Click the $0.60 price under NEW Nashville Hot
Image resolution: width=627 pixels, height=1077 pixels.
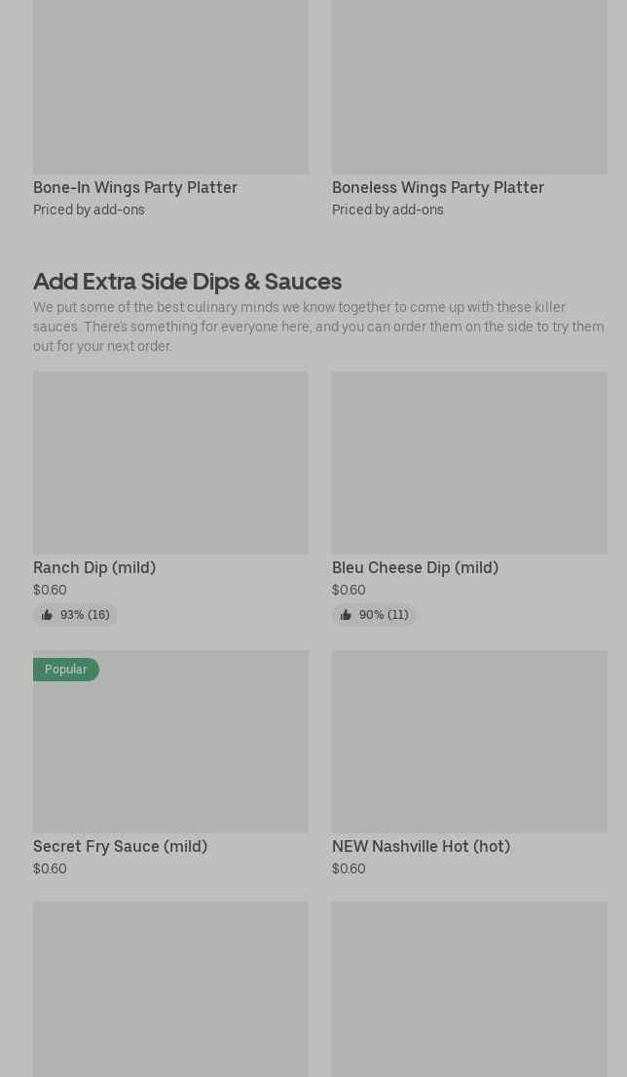click(349, 868)
